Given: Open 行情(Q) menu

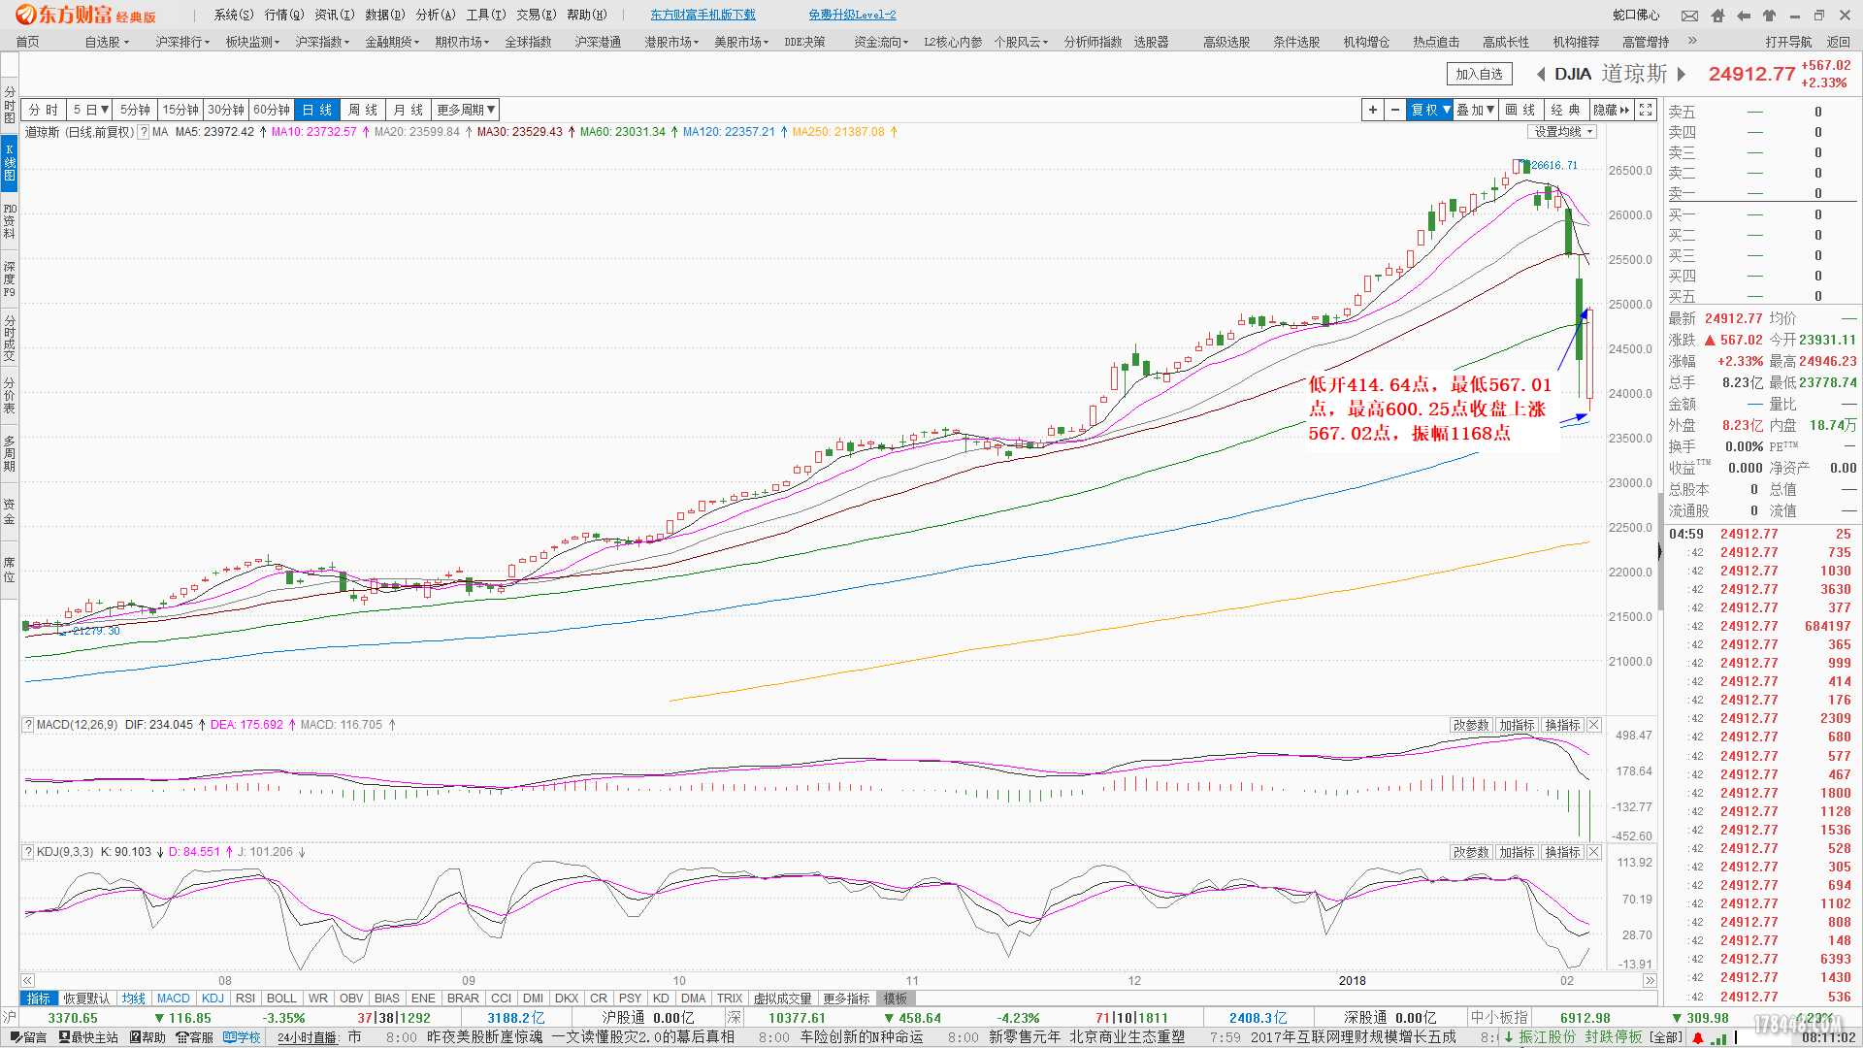Looking at the screenshot, I should [x=284, y=15].
